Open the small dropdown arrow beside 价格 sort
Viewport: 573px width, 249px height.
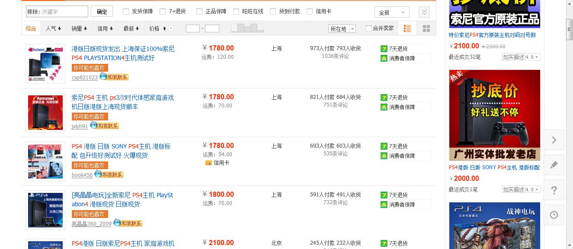pyautogui.click(x=171, y=28)
